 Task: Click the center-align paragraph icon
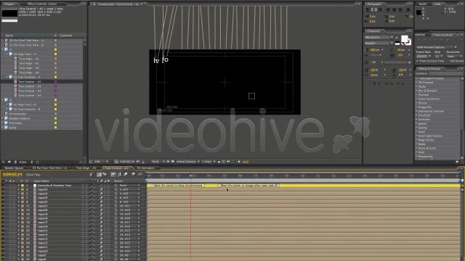374,9
